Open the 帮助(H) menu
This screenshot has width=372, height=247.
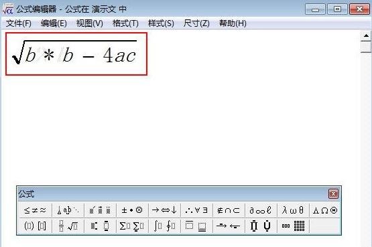[x=233, y=23]
